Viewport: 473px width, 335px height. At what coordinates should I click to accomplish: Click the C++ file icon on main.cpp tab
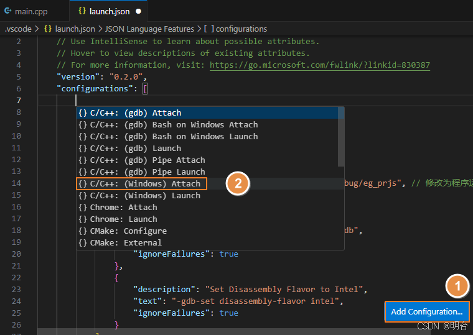(x=8, y=11)
